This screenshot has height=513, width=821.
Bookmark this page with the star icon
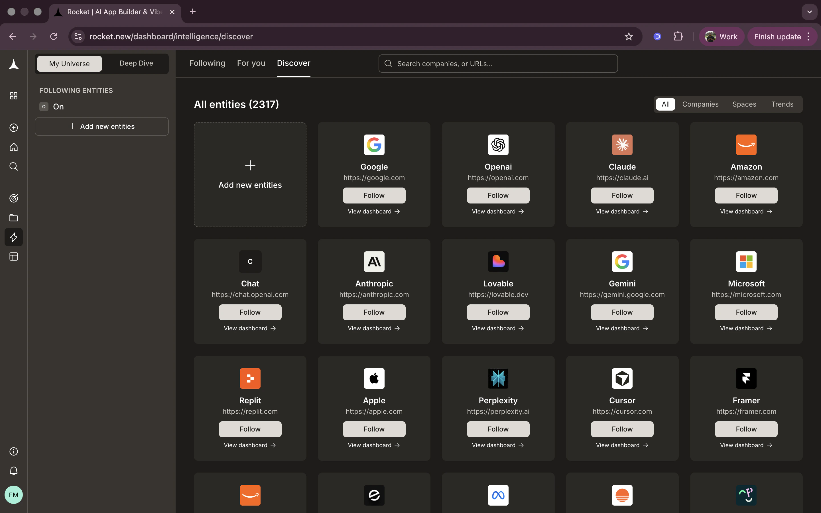pos(629,36)
